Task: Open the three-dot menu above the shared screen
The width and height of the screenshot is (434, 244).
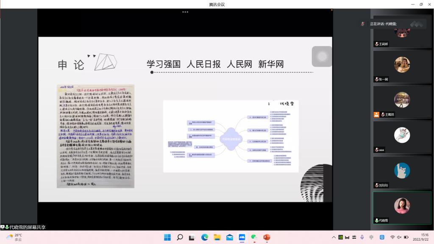Action: (x=185, y=12)
